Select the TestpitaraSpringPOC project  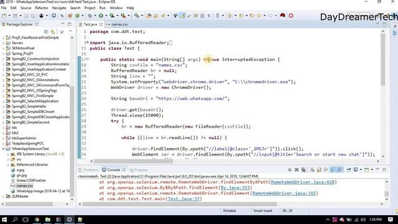pyautogui.click(x=27, y=144)
